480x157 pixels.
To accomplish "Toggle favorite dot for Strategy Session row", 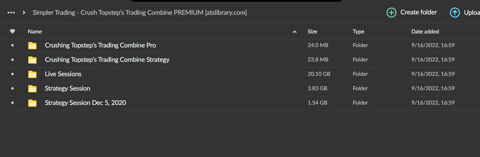I will click(13, 88).
